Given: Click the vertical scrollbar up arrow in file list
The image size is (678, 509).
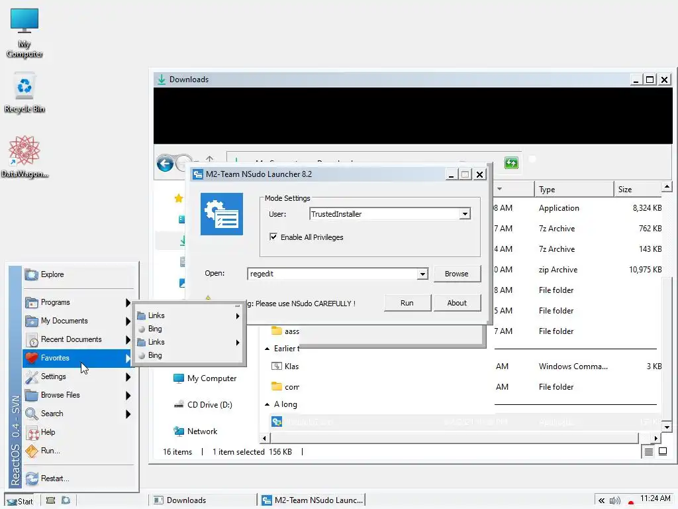Looking at the screenshot, I should coord(667,187).
